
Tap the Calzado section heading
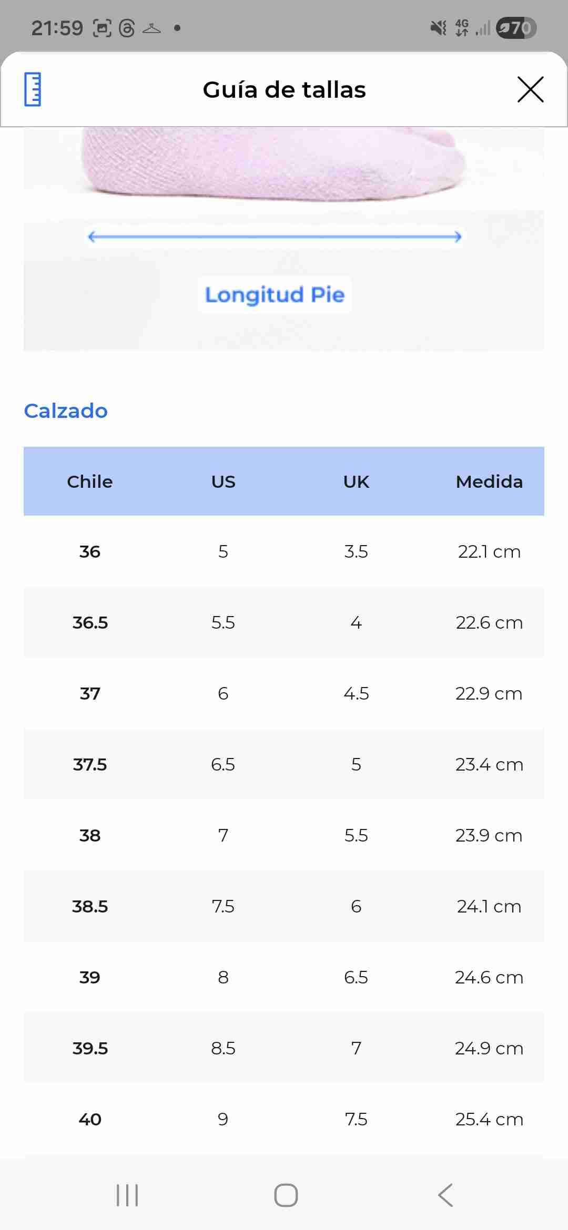pyautogui.click(x=66, y=411)
